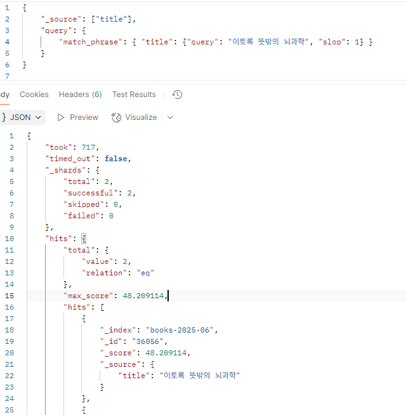Click the "_index" value "books-2025-06"
This screenshot has height=415, width=406.
point(180,330)
